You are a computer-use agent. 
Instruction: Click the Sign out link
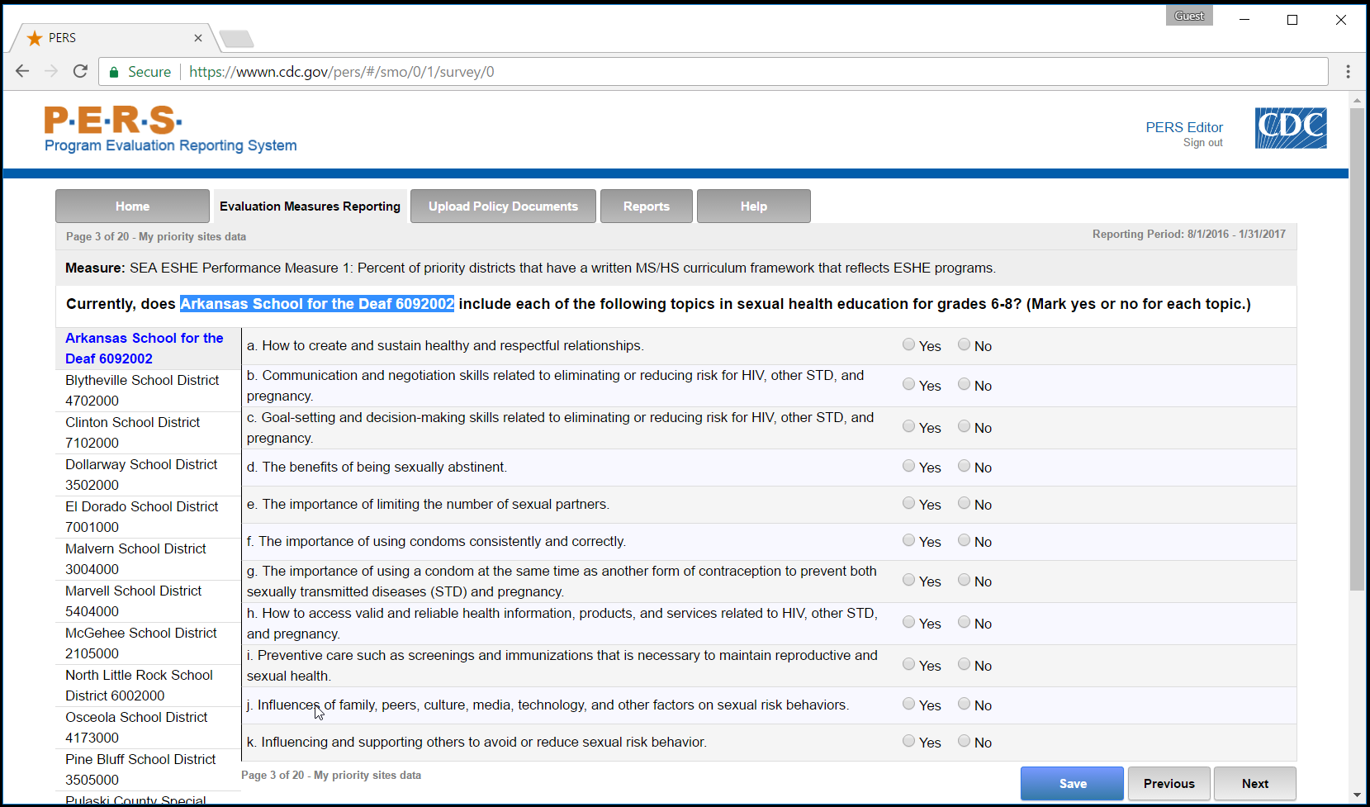pos(1202,143)
